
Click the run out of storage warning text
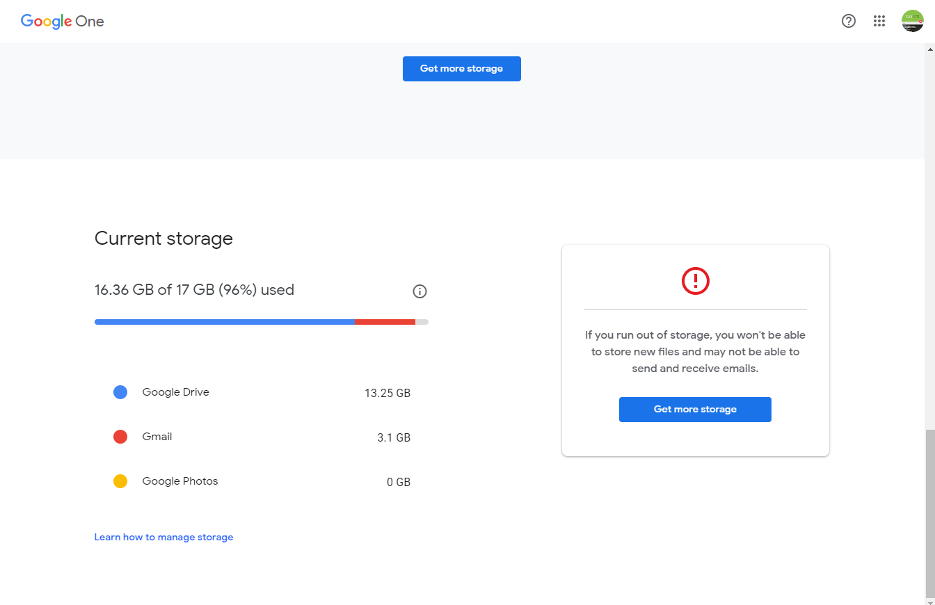click(x=695, y=352)
